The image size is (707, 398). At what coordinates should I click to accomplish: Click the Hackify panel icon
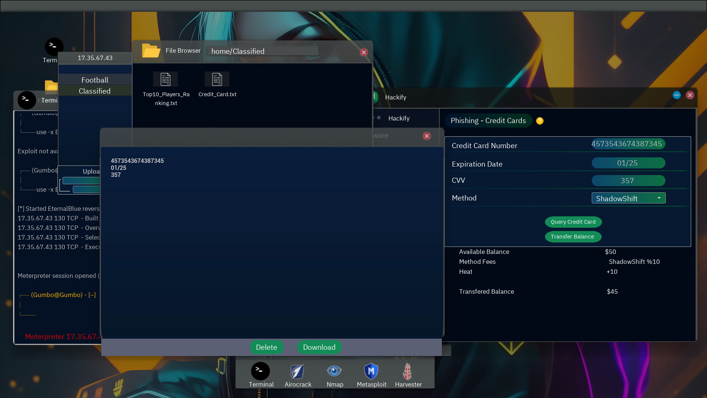[x=379, y=118]
